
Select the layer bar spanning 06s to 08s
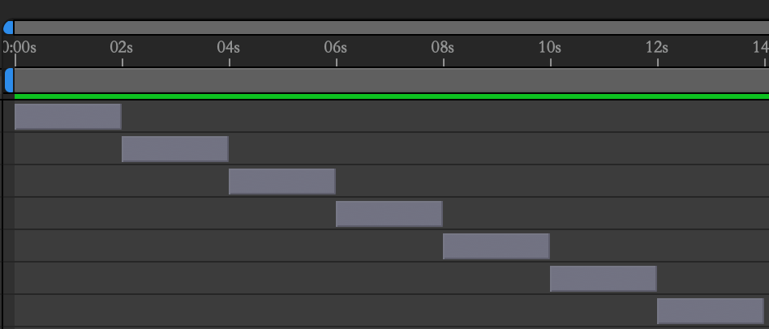pos(389,214)
